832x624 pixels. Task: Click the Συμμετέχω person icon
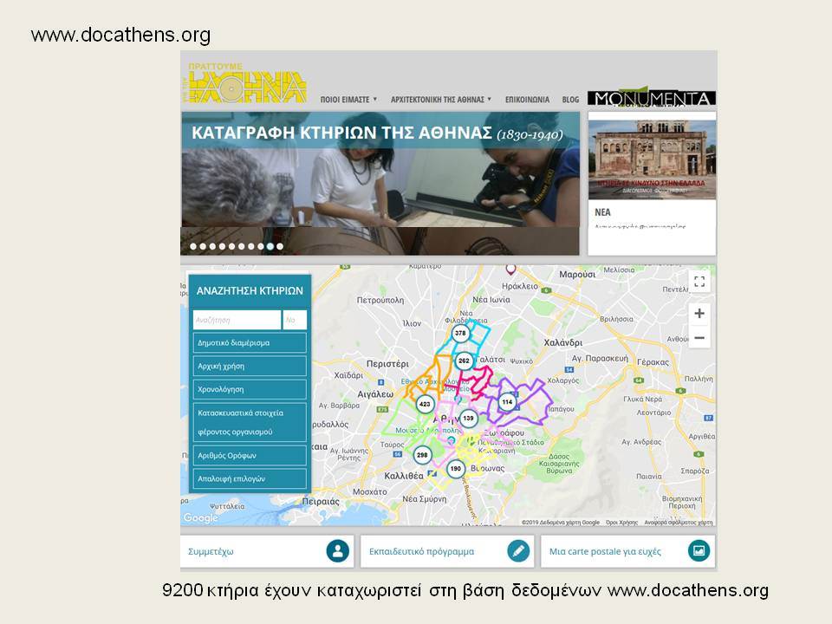[x=337, y=551]
